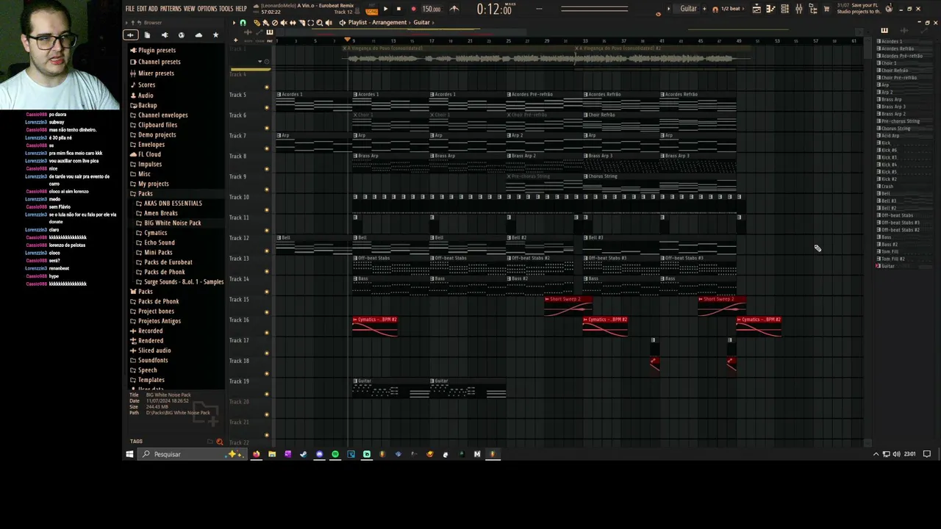Toggle SONG mode button
The width and height of the screenshot is (941, 529).
tap(371, 11)
